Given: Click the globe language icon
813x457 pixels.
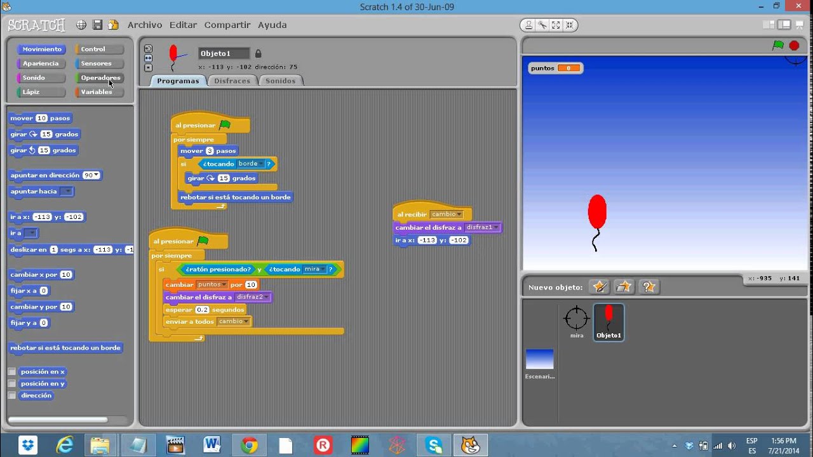Looking at the screenshot, I should (81, 25).
